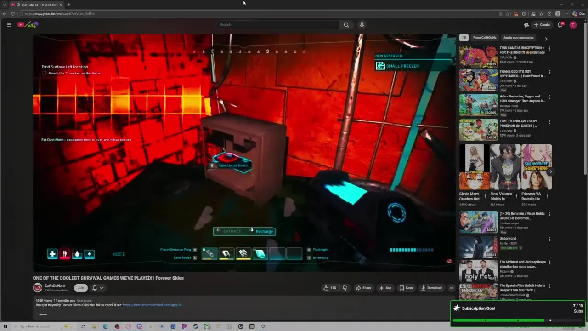The width and height of the screenshot is (588, 331).
Task: Join the CaRtOoNz channel membership
Action: pyautogui.click(x=81, y=288)
